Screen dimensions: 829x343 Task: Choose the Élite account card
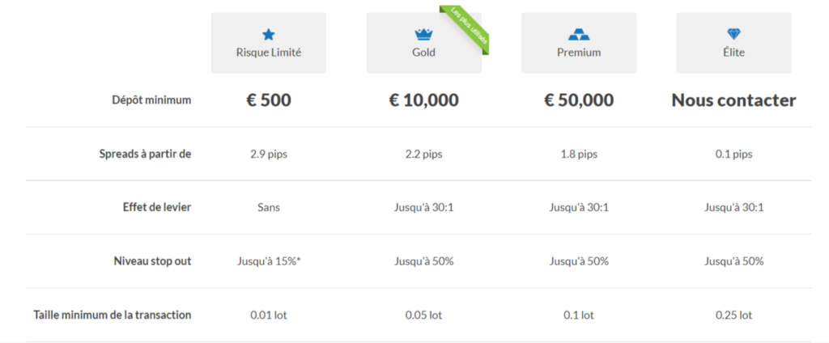[x=733, y=43]
